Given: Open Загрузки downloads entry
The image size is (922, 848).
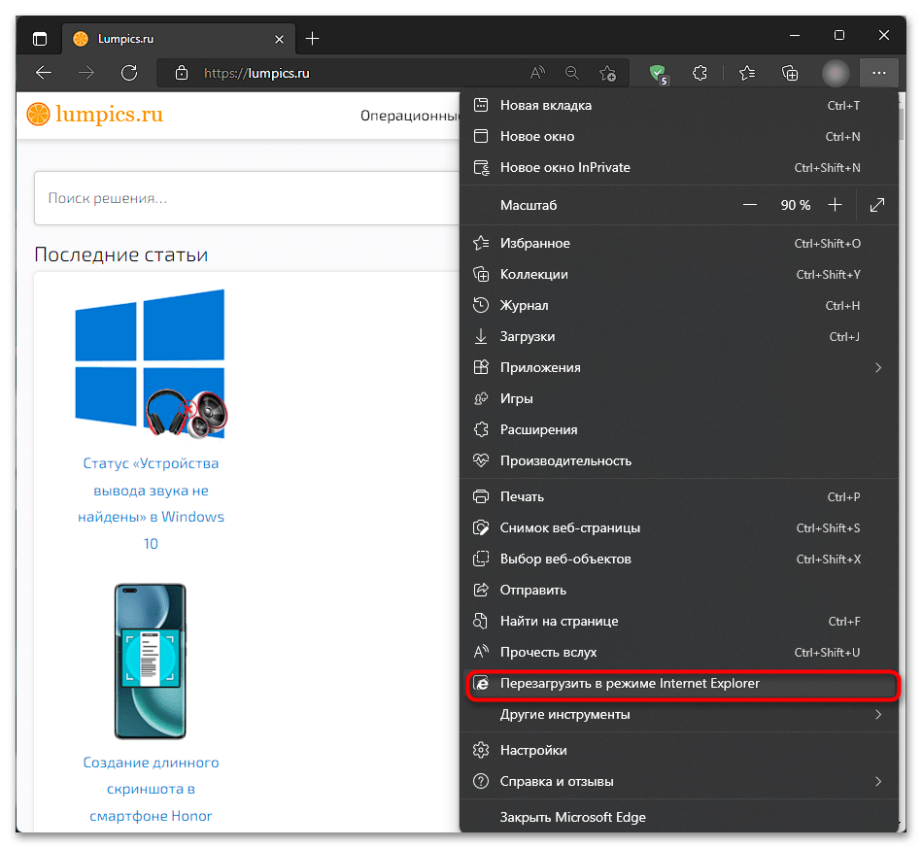Looking at the screenshot, I should tap(678, 337).
